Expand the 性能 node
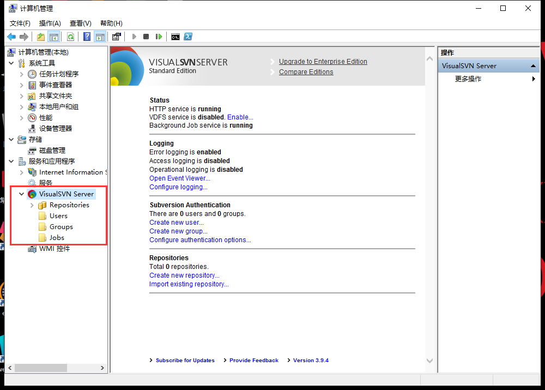The height and width of the screenshot is (390, 545). point(22,118)
